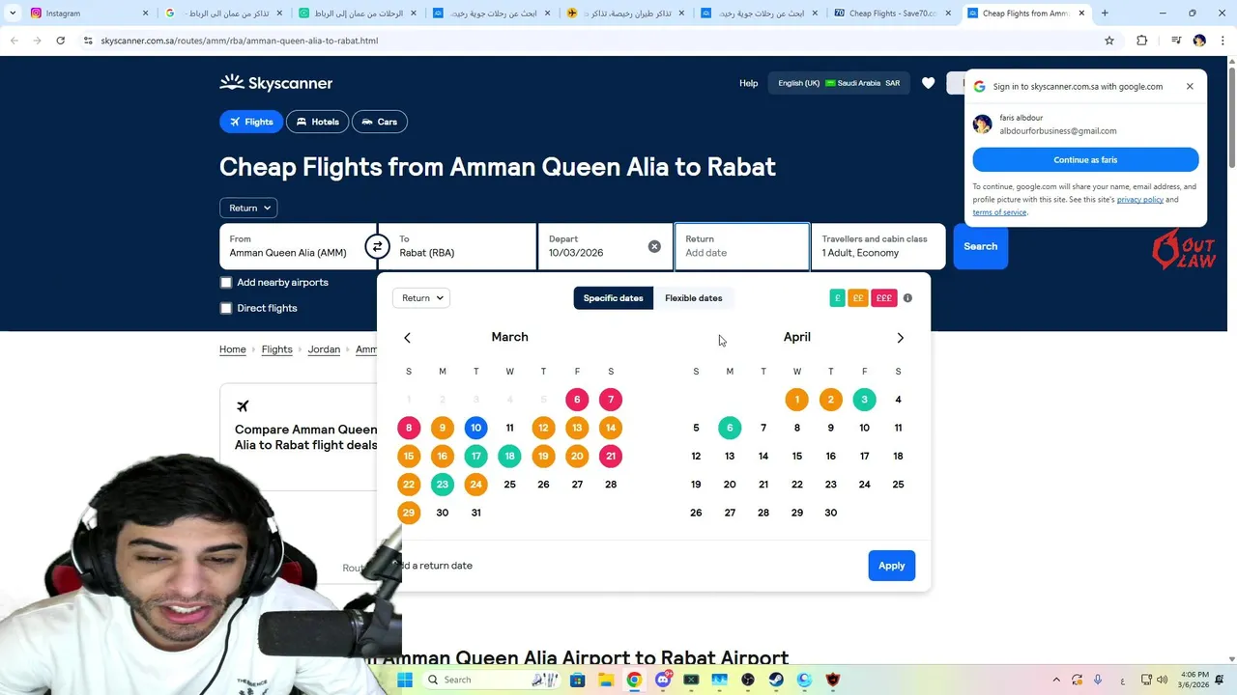Select the Flexible dates toggle

(x=693, y=298)
